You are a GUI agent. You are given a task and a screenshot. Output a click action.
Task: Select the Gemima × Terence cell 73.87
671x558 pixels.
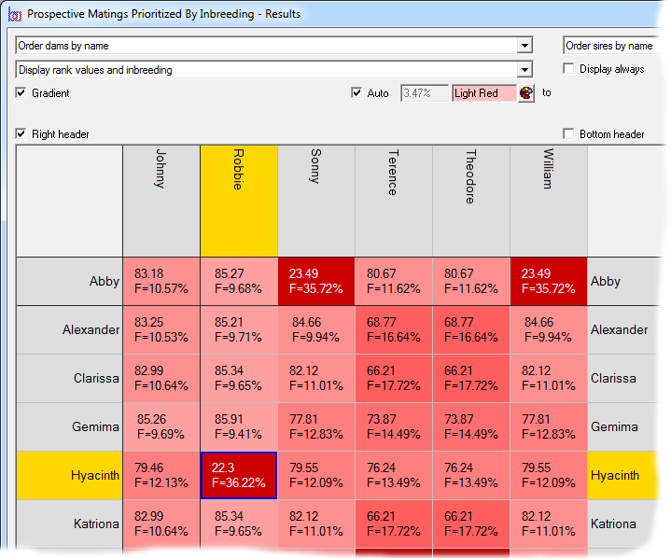click(x=394, y=426)
